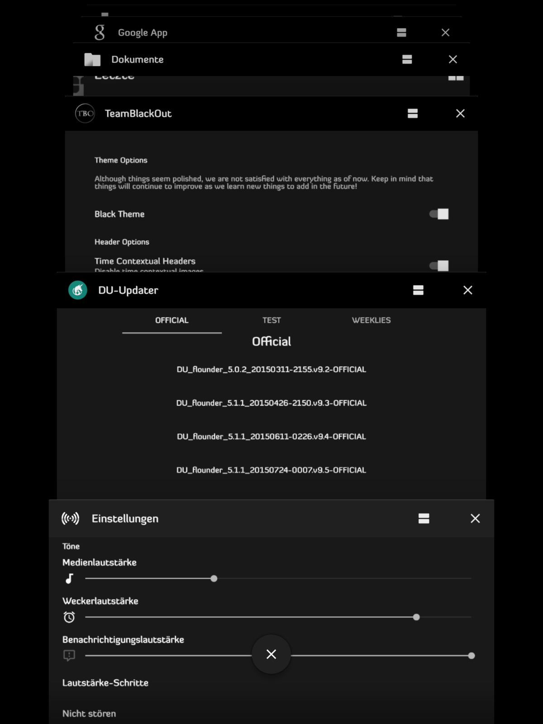Select the OFFICIAL tab
Screen dimensions: 543x724
172,320
